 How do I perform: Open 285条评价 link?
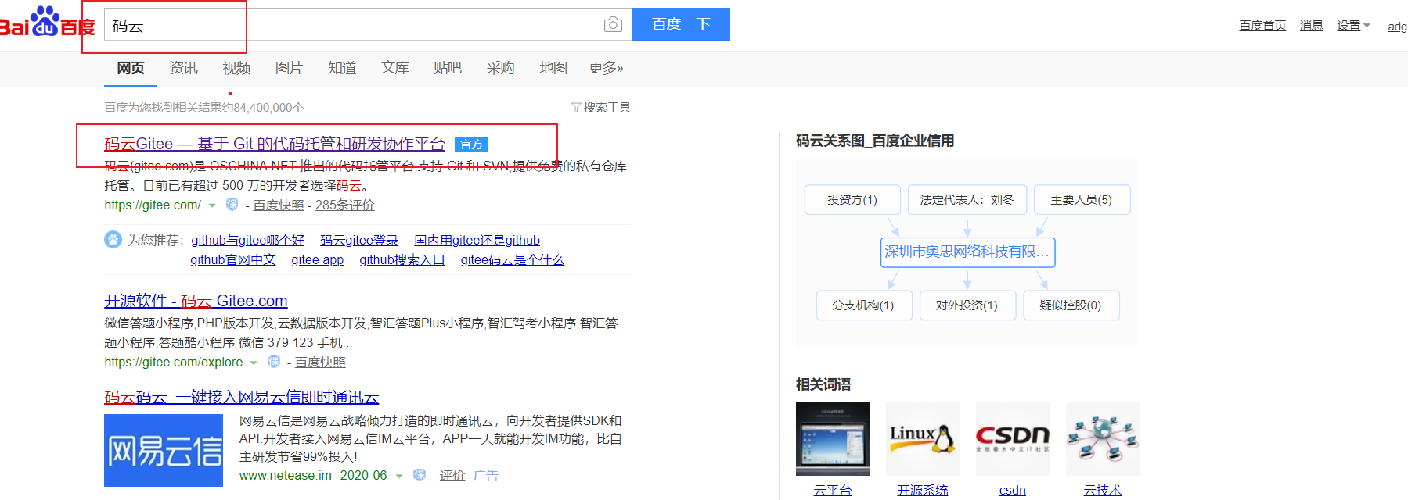[345, 205]
